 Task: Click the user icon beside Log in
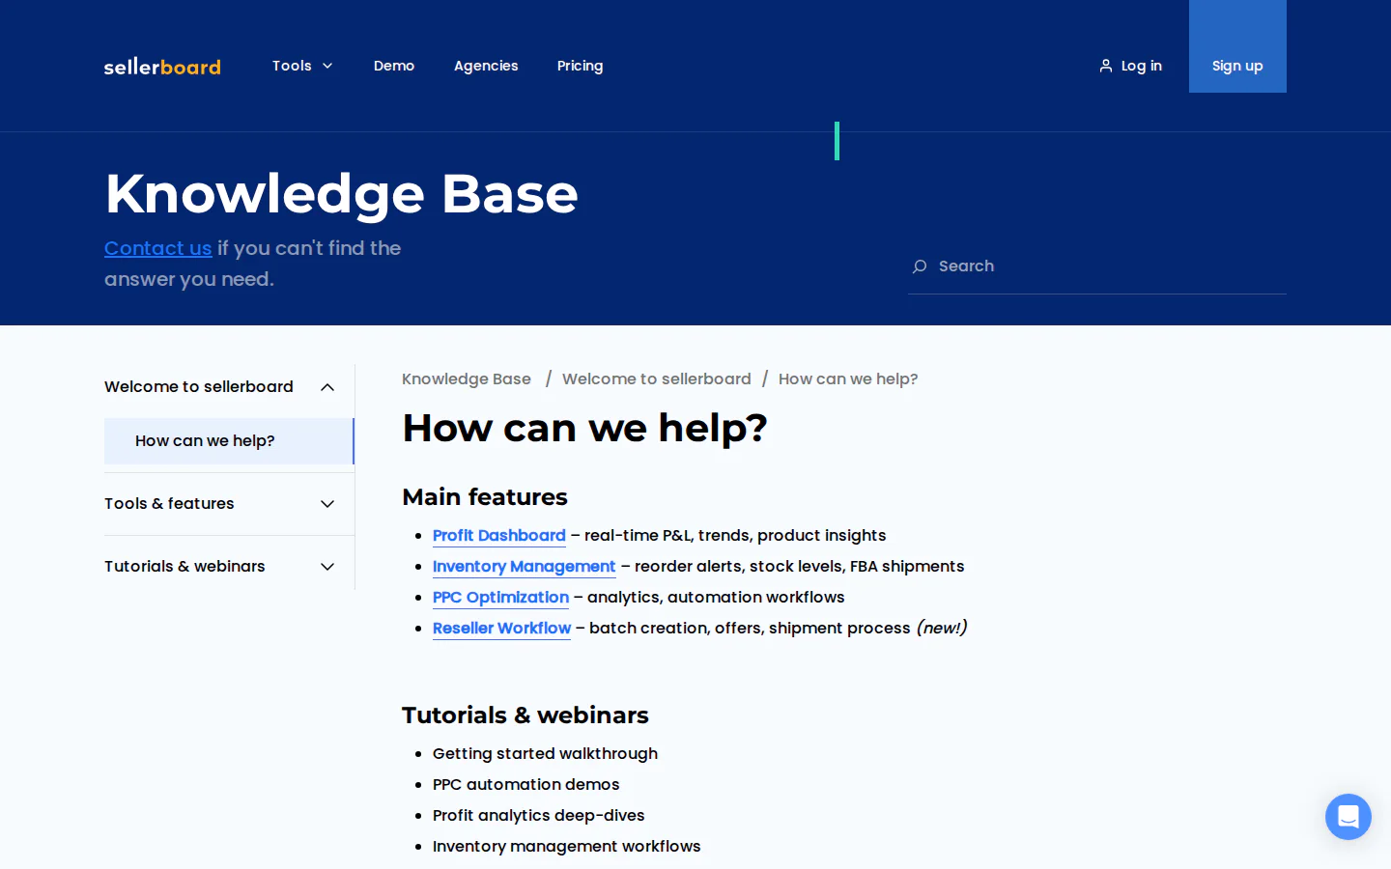[x=1106, y=66]
